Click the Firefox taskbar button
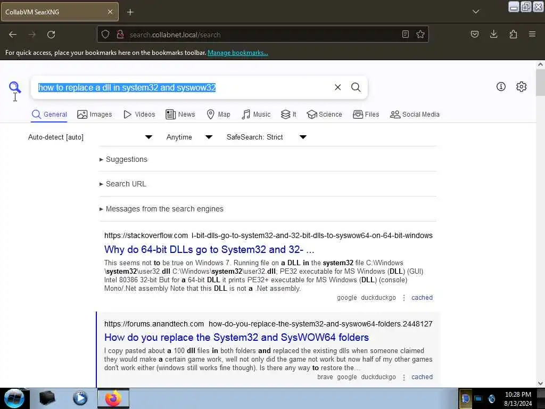The image size is (545, 409). click(113, 398)
